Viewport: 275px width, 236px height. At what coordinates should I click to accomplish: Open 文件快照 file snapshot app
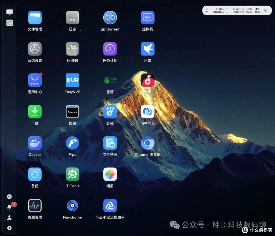tap(110, 143)
